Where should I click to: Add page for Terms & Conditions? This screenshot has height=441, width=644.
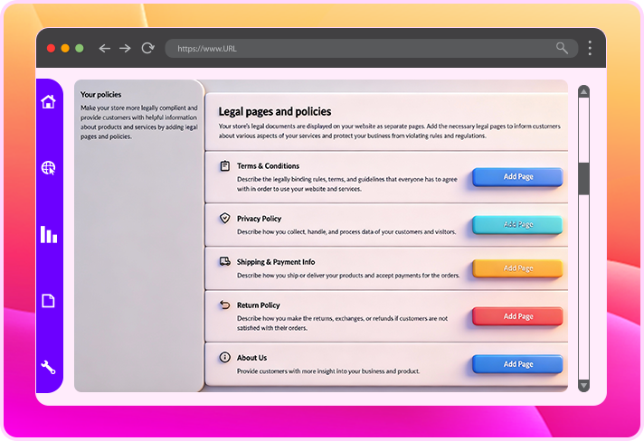tap(517, 177)
